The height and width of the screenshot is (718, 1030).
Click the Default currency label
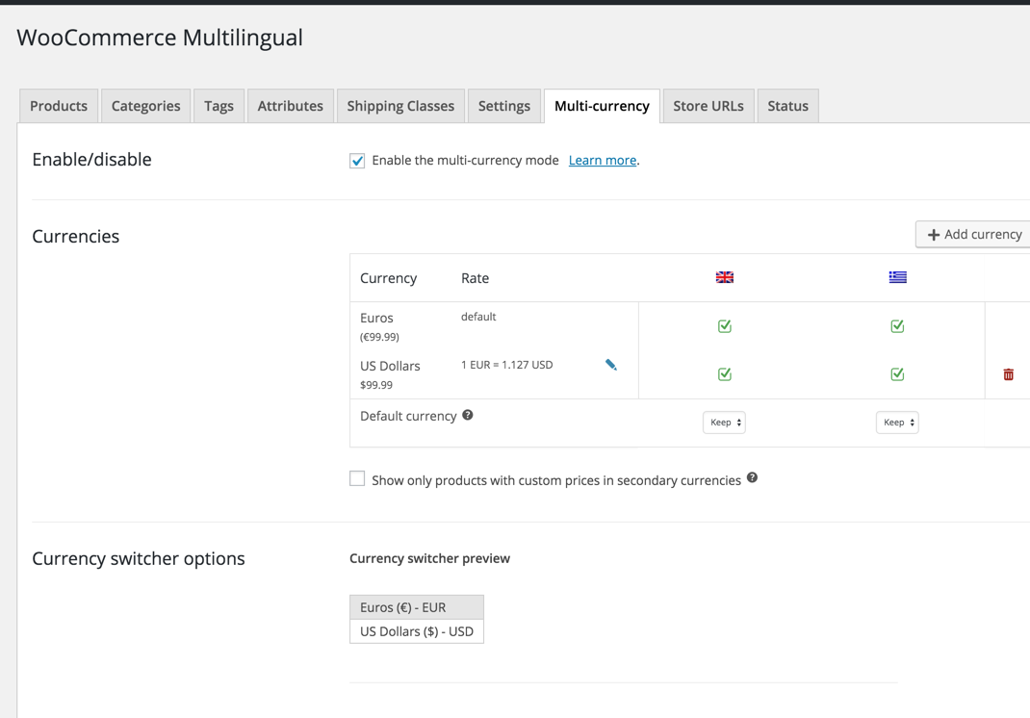[408, 416]
